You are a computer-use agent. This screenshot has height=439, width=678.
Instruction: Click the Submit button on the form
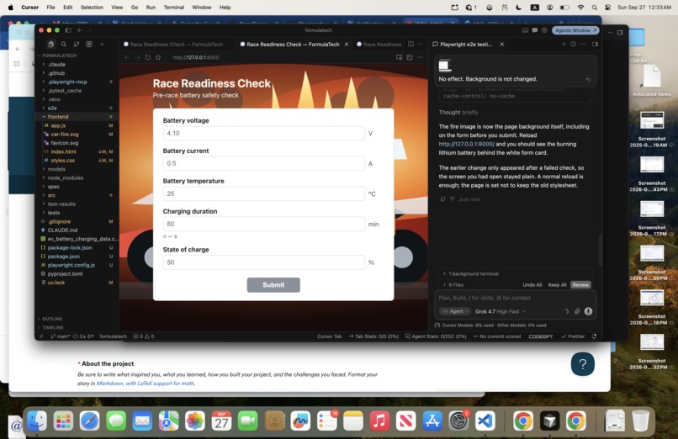pos(273,285)
